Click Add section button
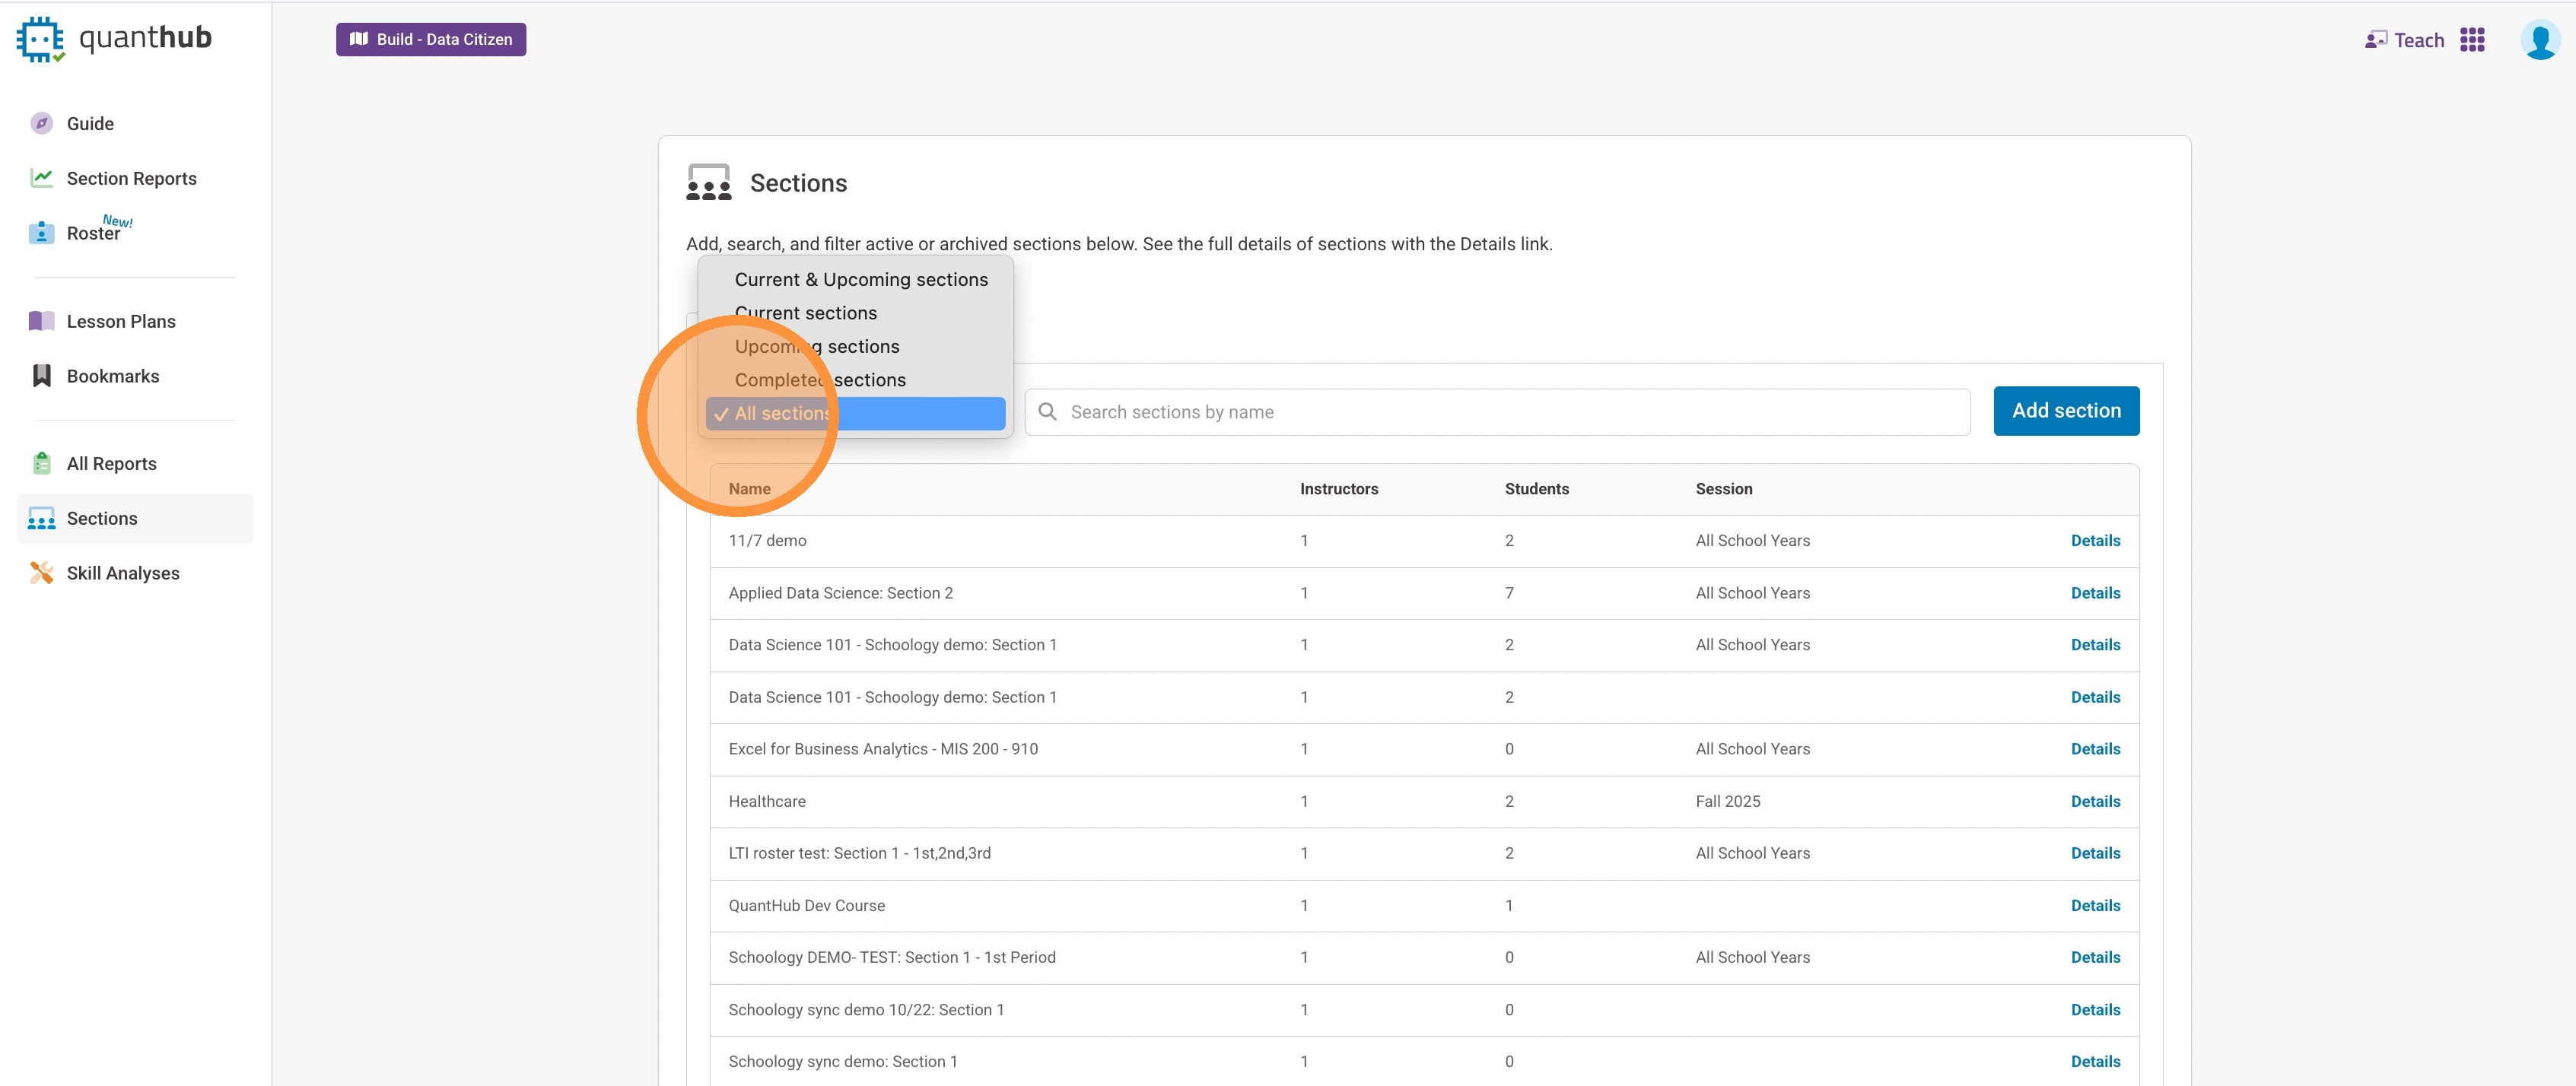This screenshot has height=1086, width=2576. [x=2065, y=411]
